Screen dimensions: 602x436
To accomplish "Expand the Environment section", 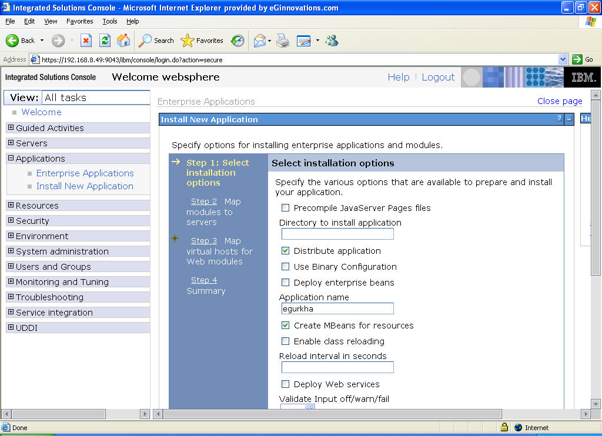I will (11, 236).
